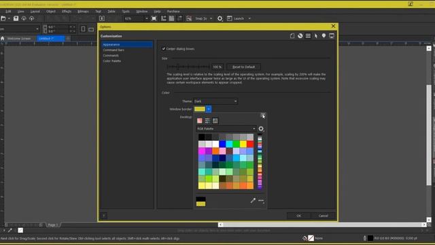Open the Theme dropdown set to Dark

coord(215,101)
